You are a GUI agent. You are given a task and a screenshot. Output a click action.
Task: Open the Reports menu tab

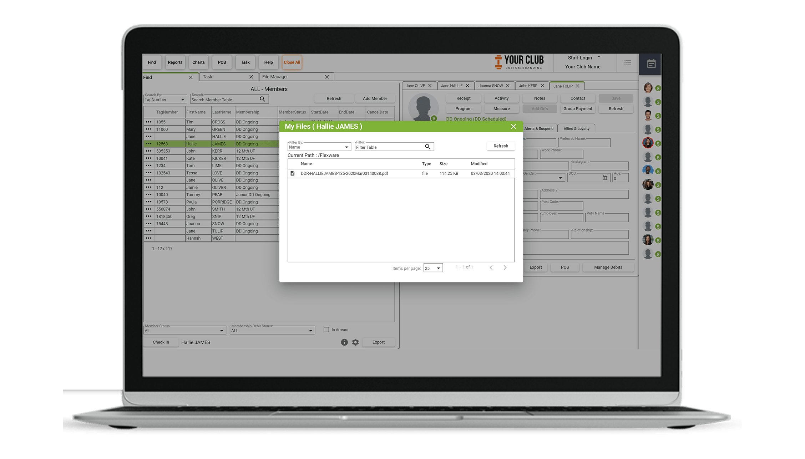[175, 62]
